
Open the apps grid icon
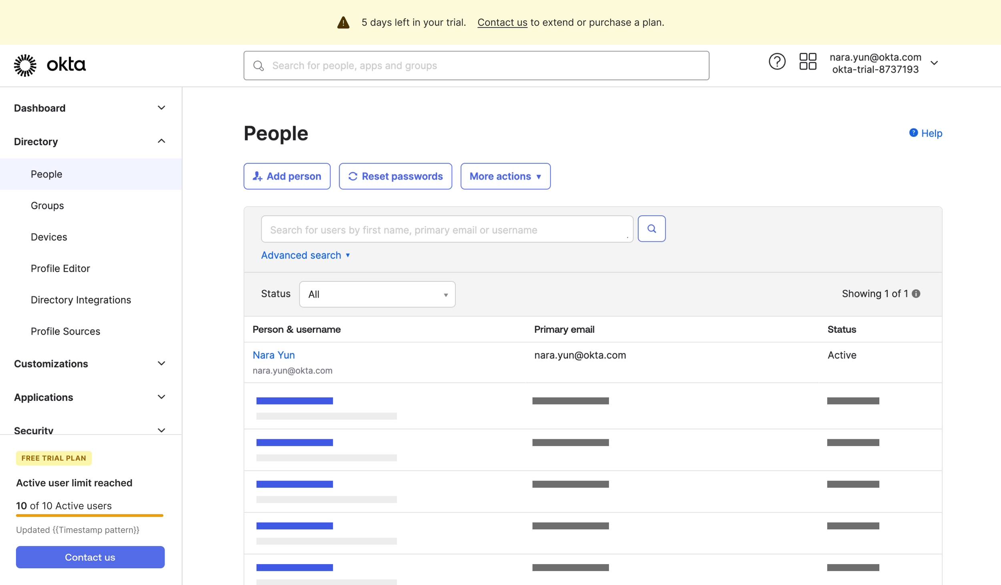[808, 62]
